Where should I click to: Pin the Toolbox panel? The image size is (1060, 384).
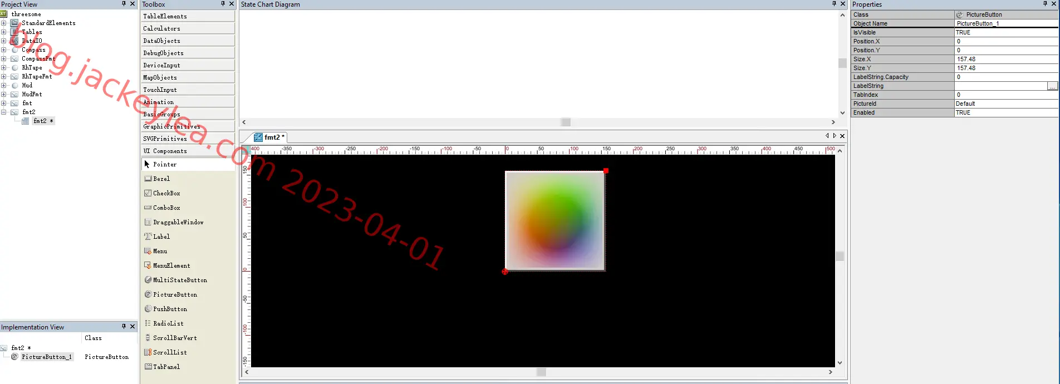[223, 4]
